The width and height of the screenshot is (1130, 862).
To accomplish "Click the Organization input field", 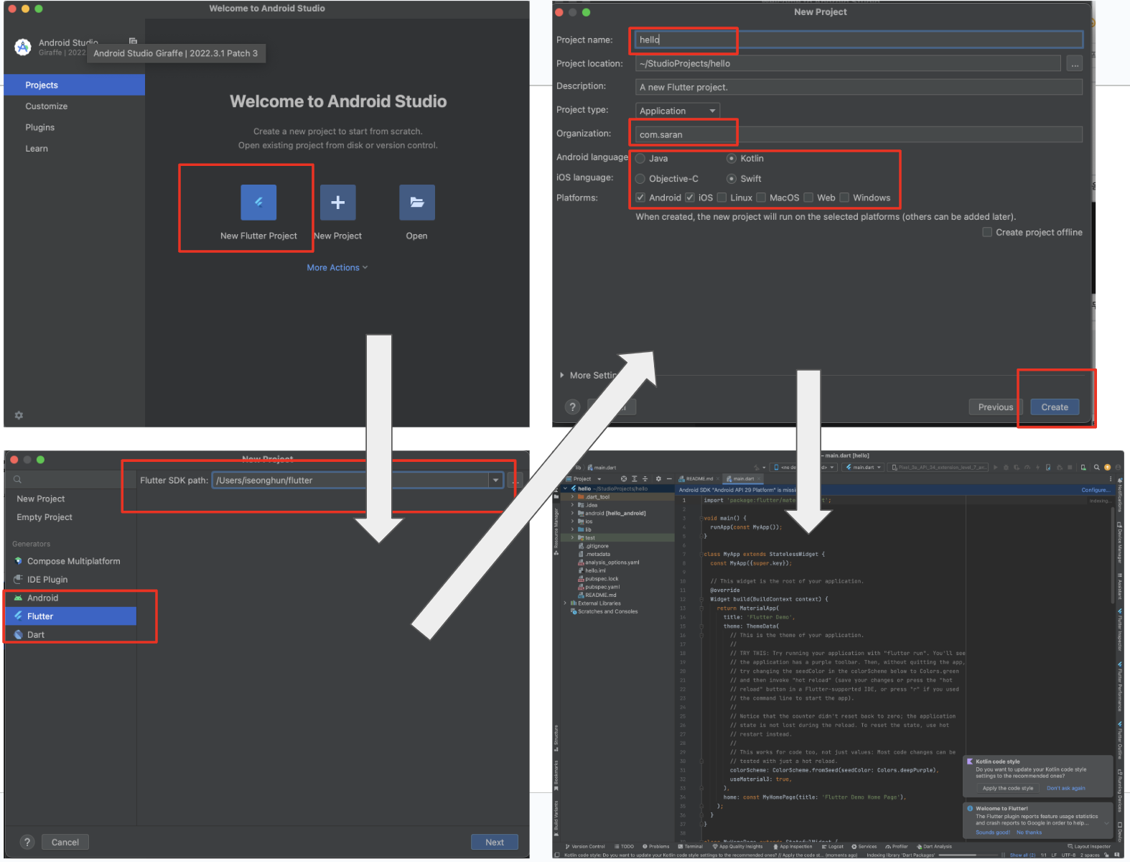I will tap(859, 134).
